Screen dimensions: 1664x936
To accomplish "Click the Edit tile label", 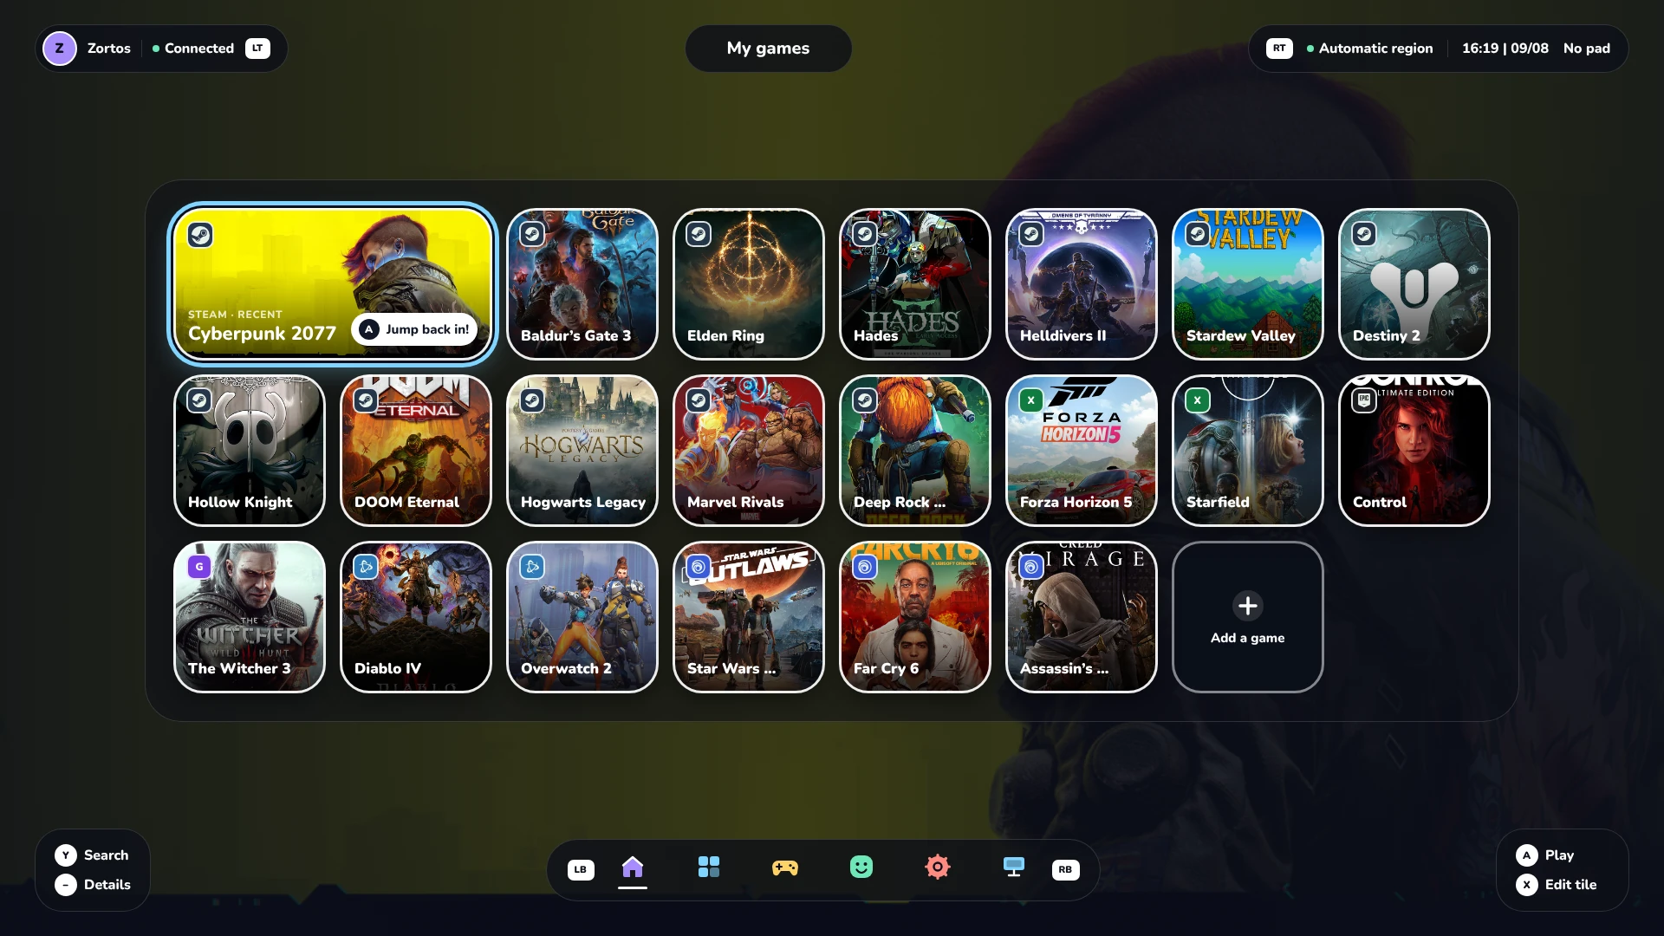I will point(1570,885).
